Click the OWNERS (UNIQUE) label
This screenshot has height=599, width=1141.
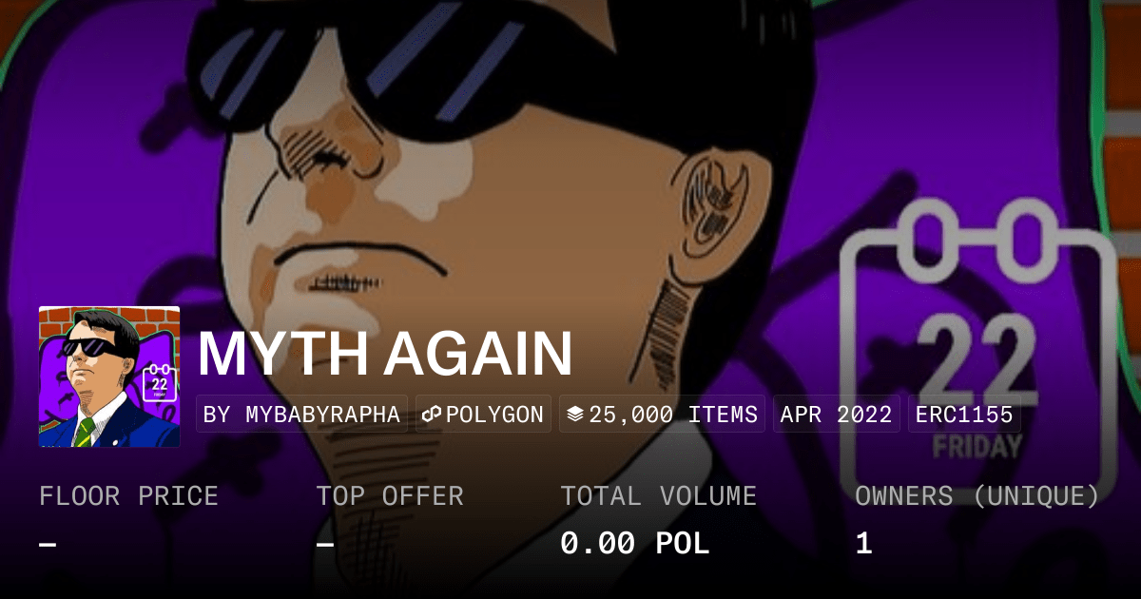point(977,496)
